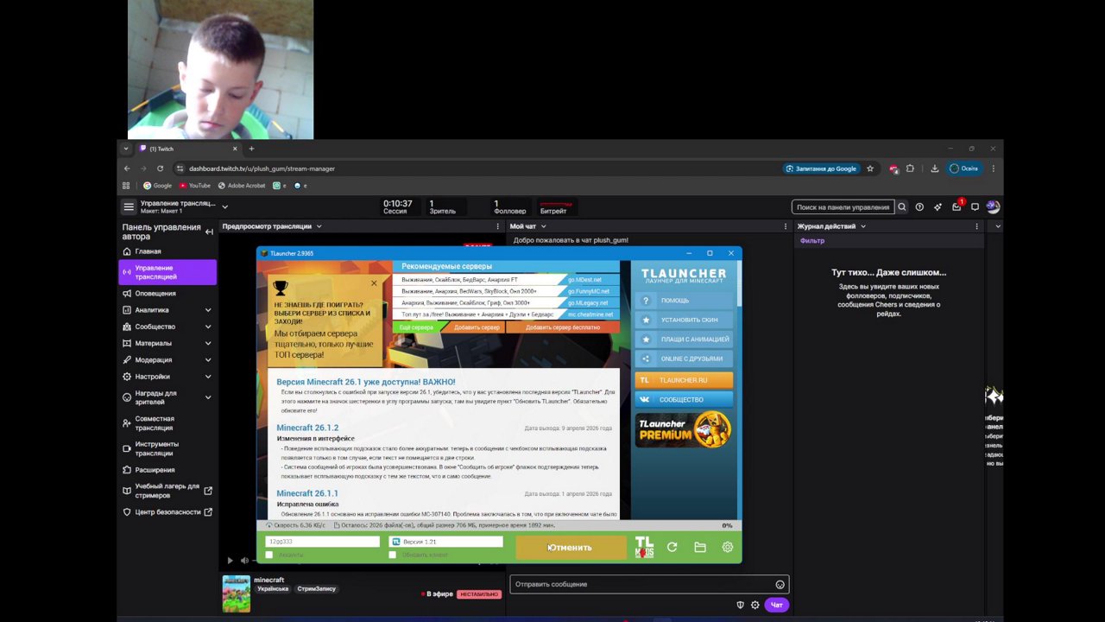Reload the browser page
The width and height of the screenshot is (1105, 622).
(x=160, y=168)
